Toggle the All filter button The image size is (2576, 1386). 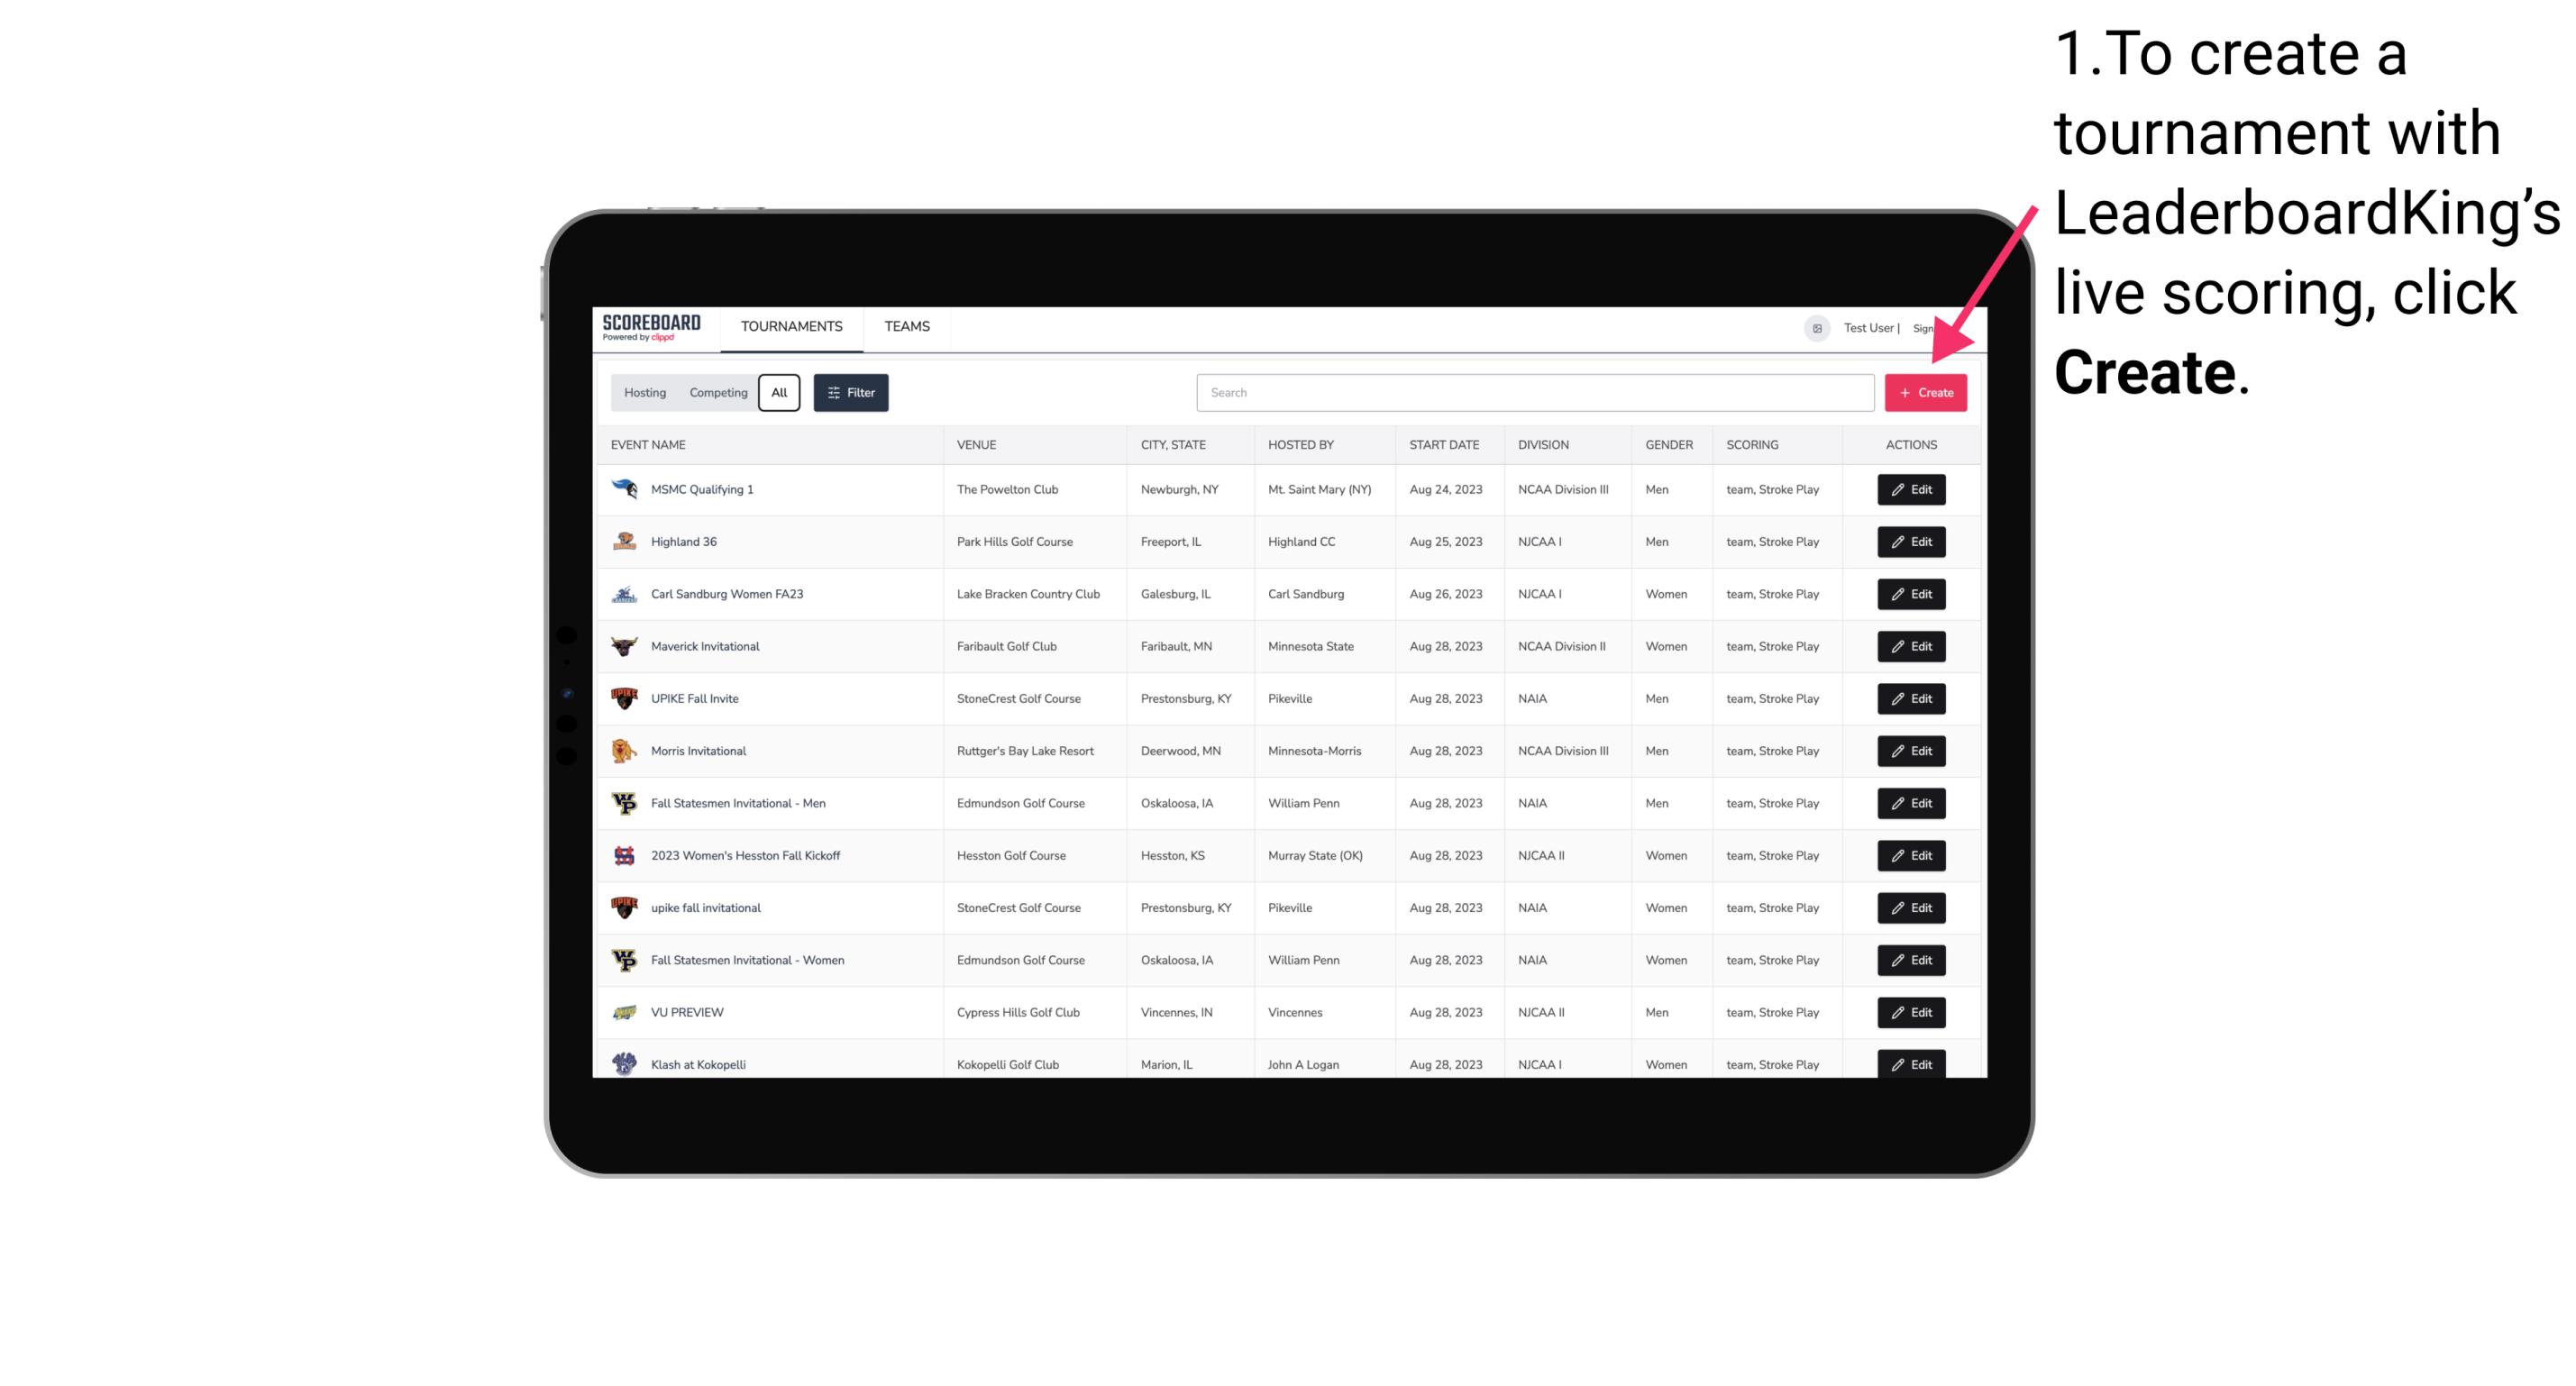pos(779,391)
